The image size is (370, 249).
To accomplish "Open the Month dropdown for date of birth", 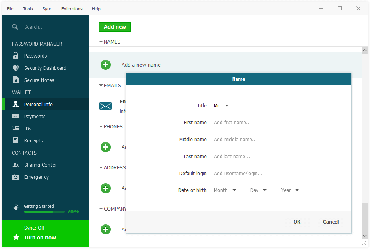I will coord(225,190).
